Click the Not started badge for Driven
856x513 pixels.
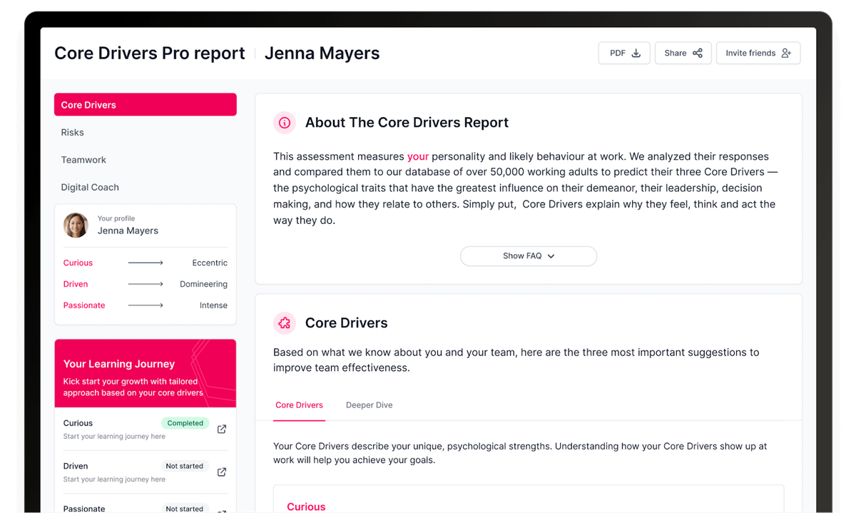pyautogui.click(x=185, y=466)
